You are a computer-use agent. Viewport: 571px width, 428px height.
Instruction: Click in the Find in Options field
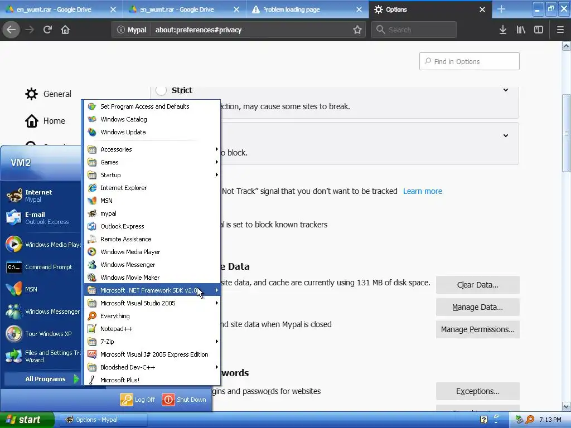469,61
